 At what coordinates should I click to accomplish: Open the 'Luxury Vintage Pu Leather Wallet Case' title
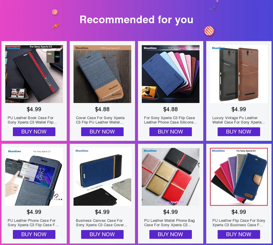tap(239, 120)
